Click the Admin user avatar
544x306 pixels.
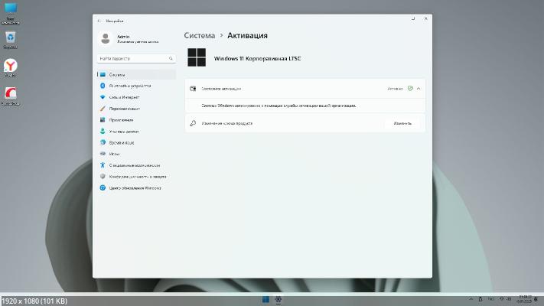(106, 38)
